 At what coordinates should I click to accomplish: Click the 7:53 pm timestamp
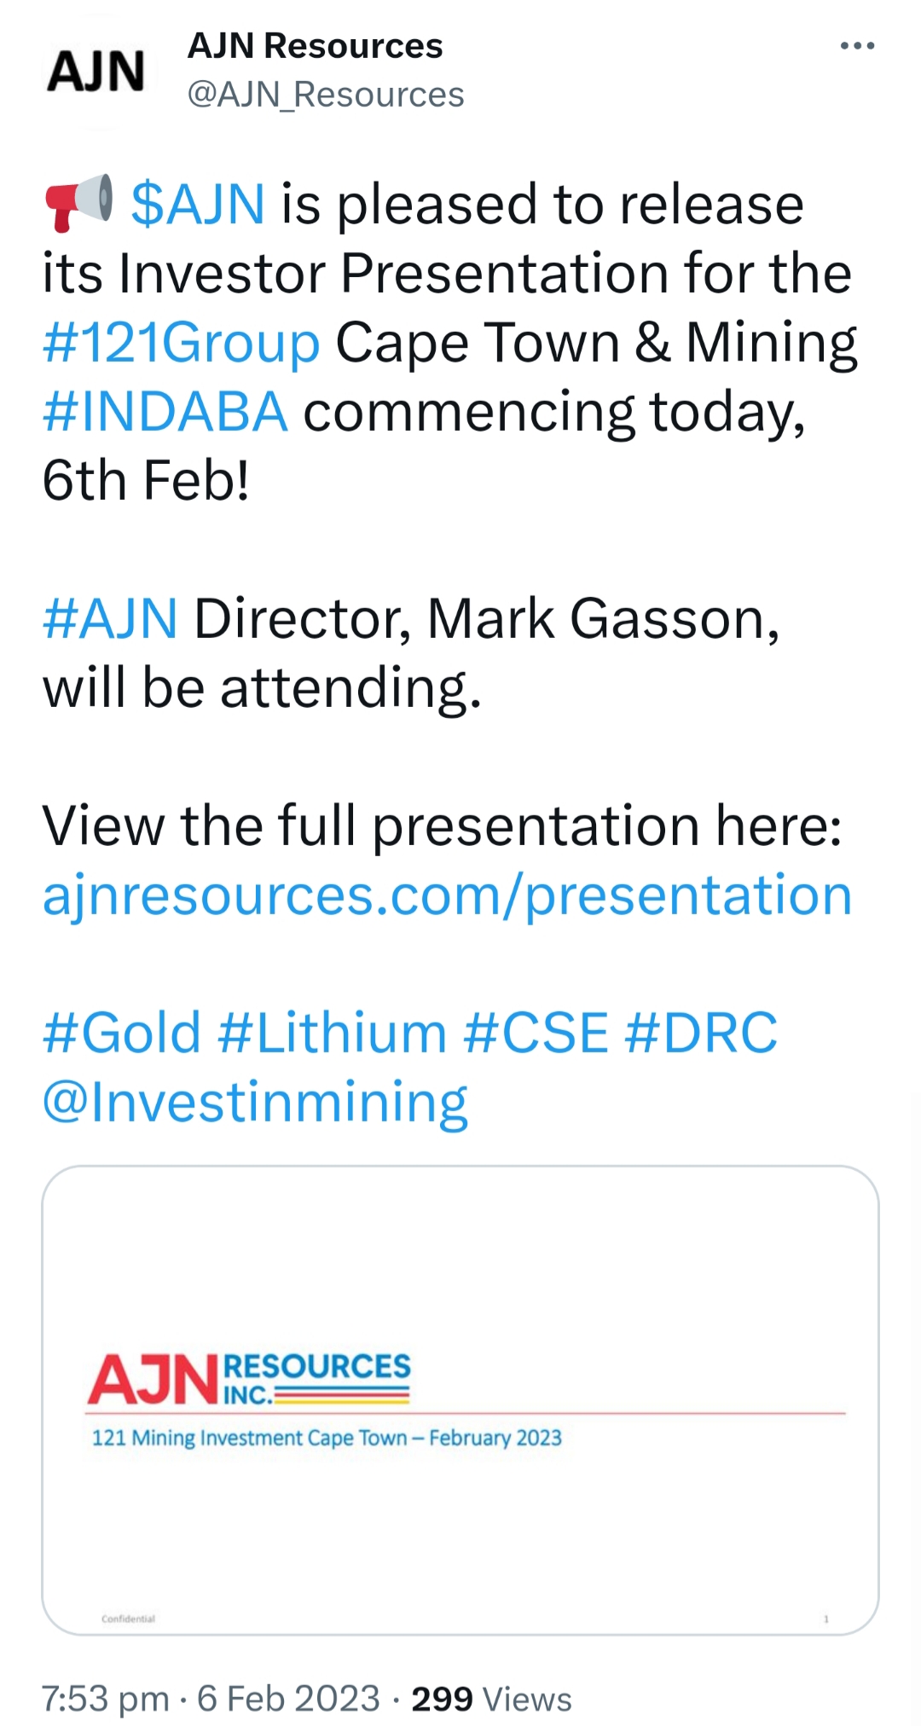105,1699
